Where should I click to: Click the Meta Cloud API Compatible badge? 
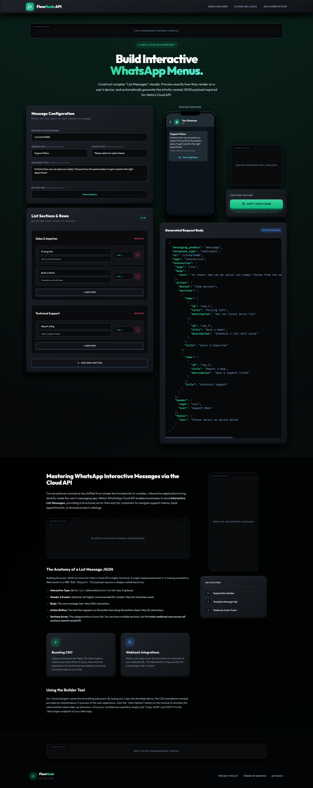156,45
